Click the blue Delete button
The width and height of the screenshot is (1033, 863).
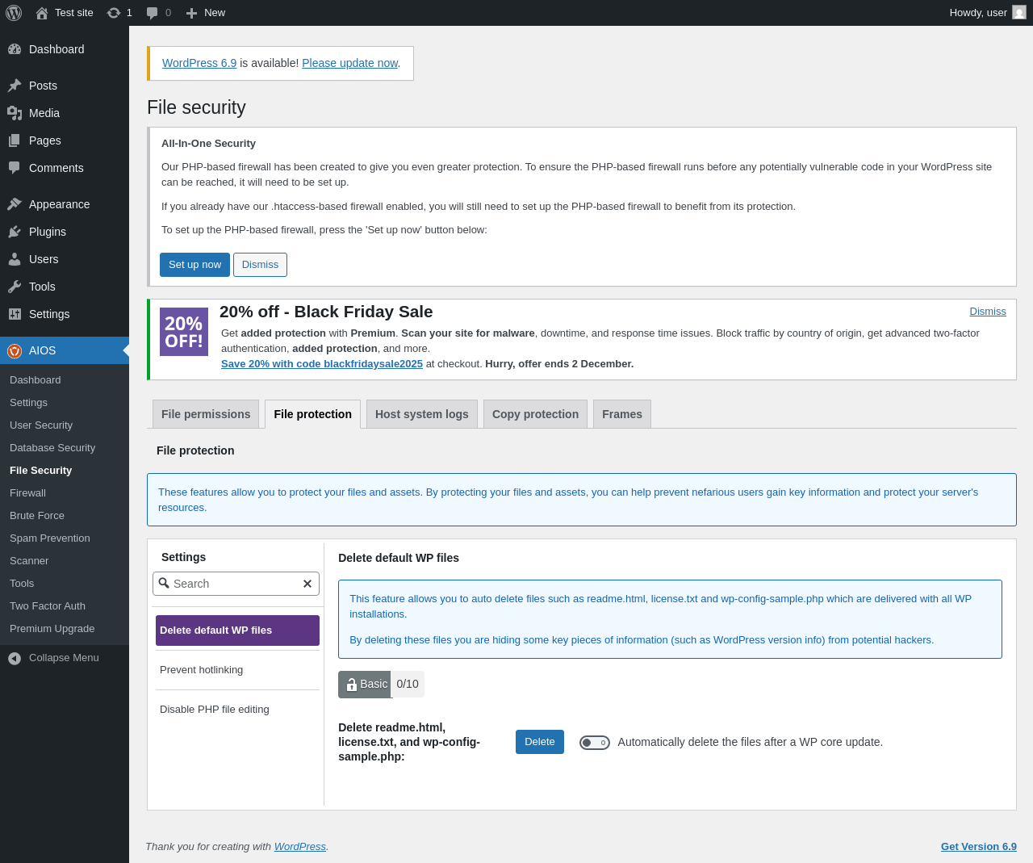pos(539,742)
